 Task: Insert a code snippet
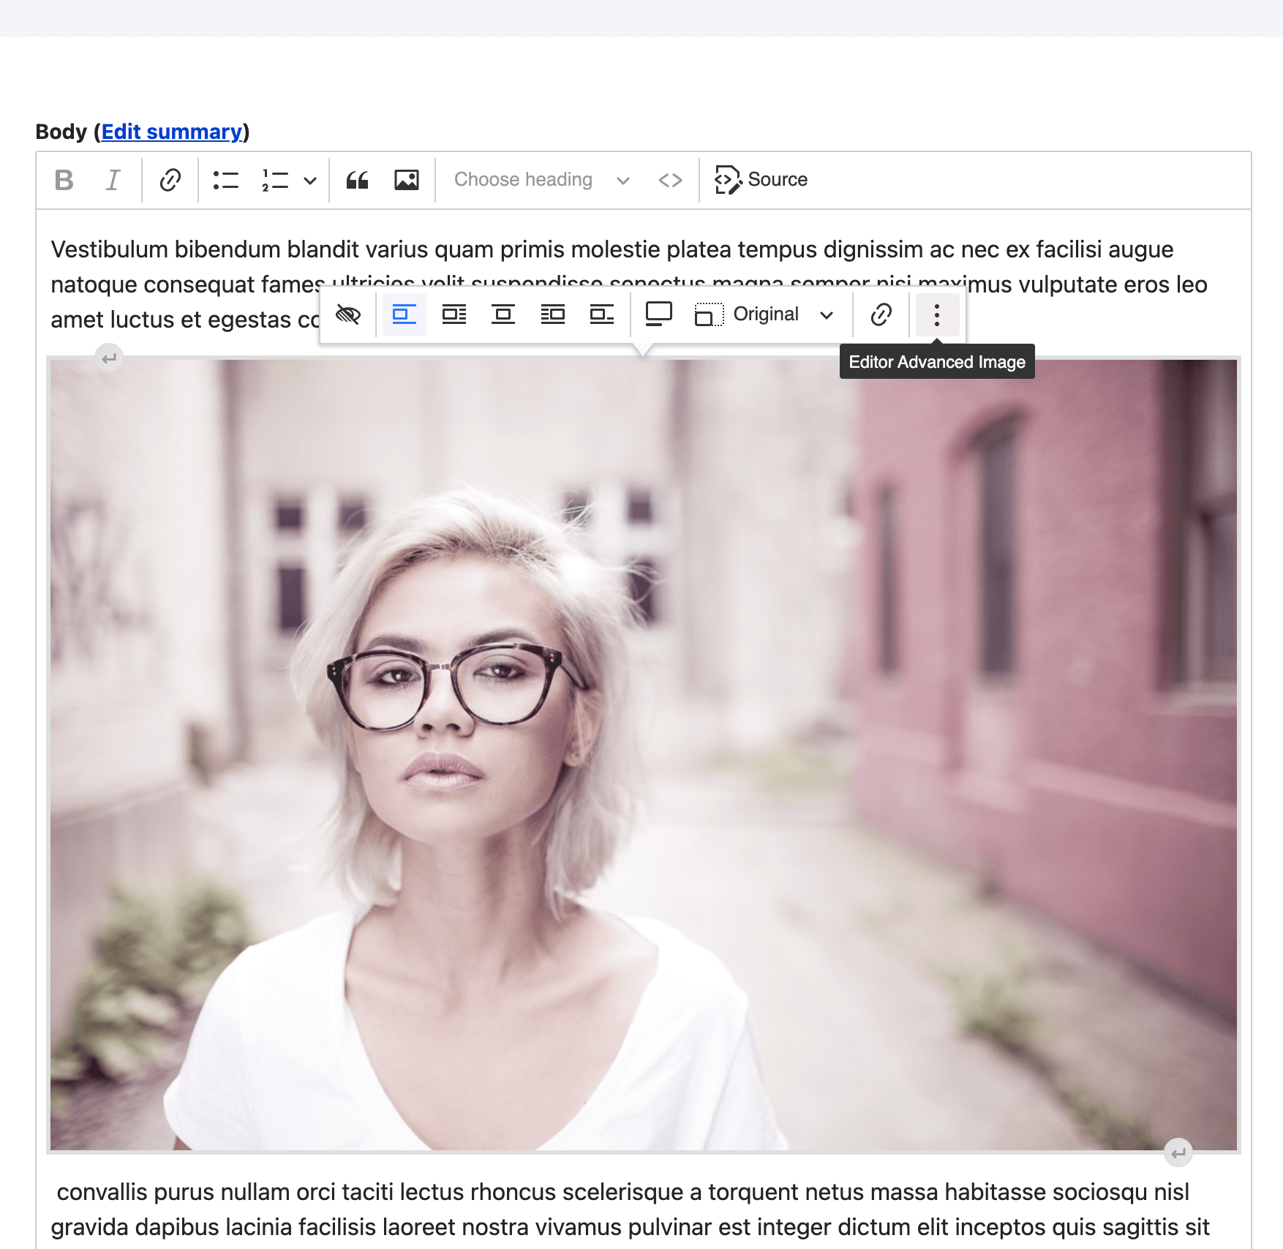[x=670, y=180]
